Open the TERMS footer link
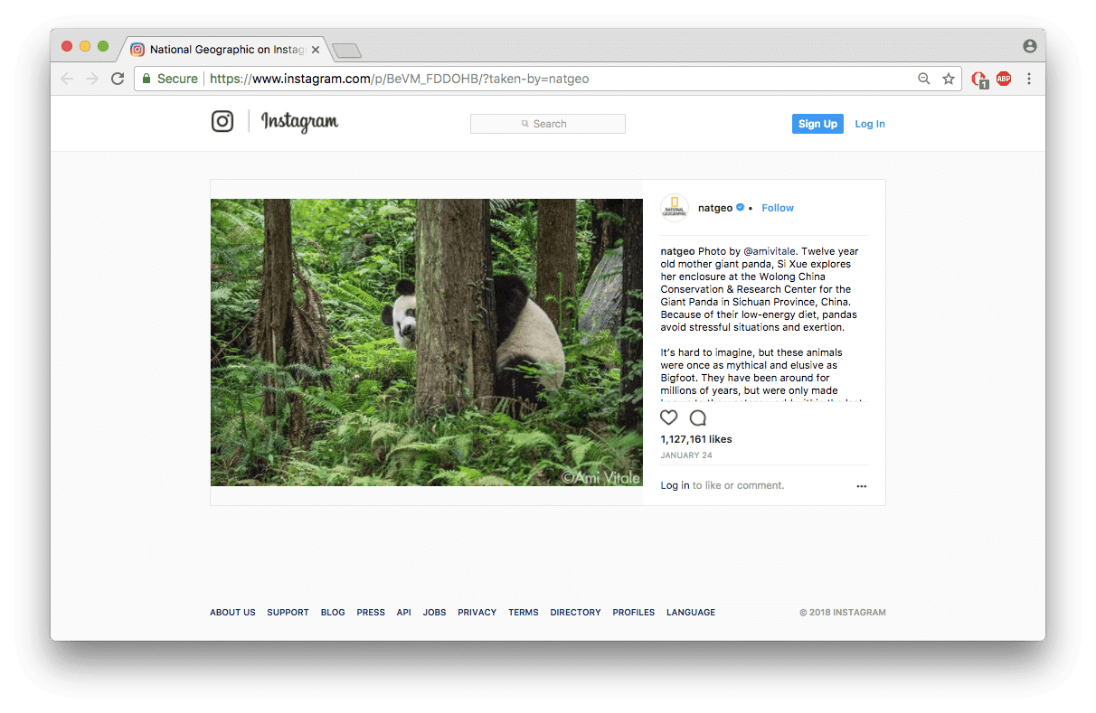 523,613
